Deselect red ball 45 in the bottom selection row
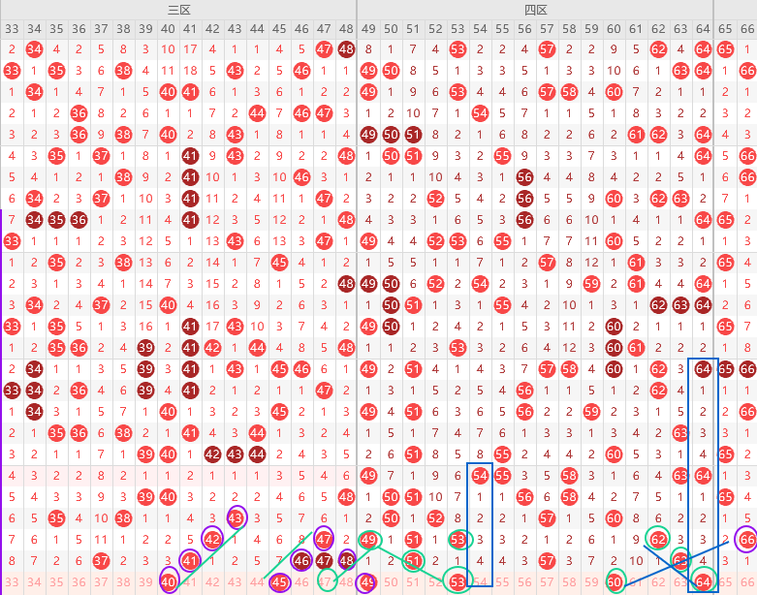The height and width of the screenshot is (595, 757). pos(279,582)
